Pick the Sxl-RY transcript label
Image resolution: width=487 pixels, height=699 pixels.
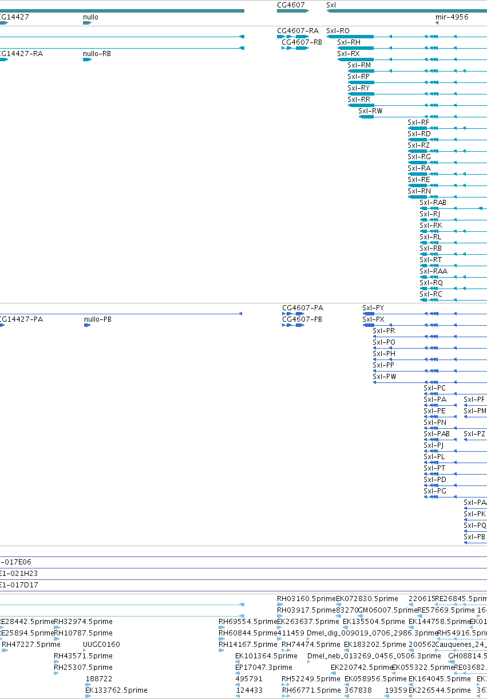(x=359, y=88)
